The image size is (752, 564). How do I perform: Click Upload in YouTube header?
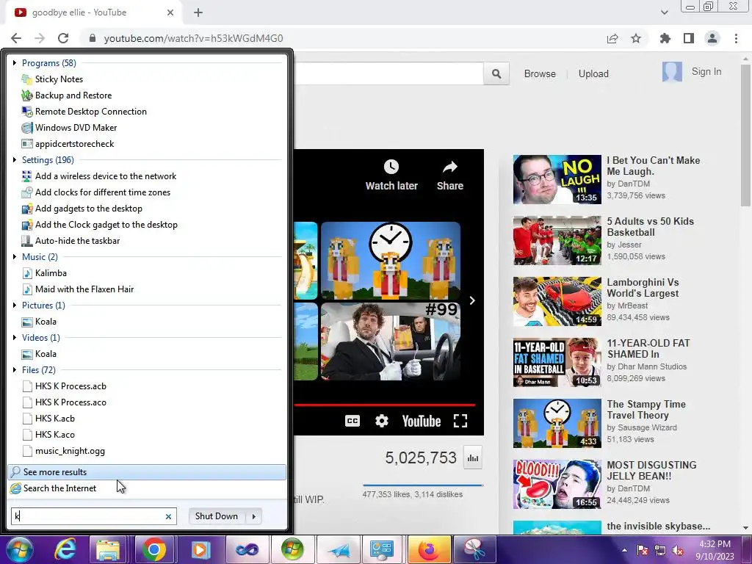593,74
